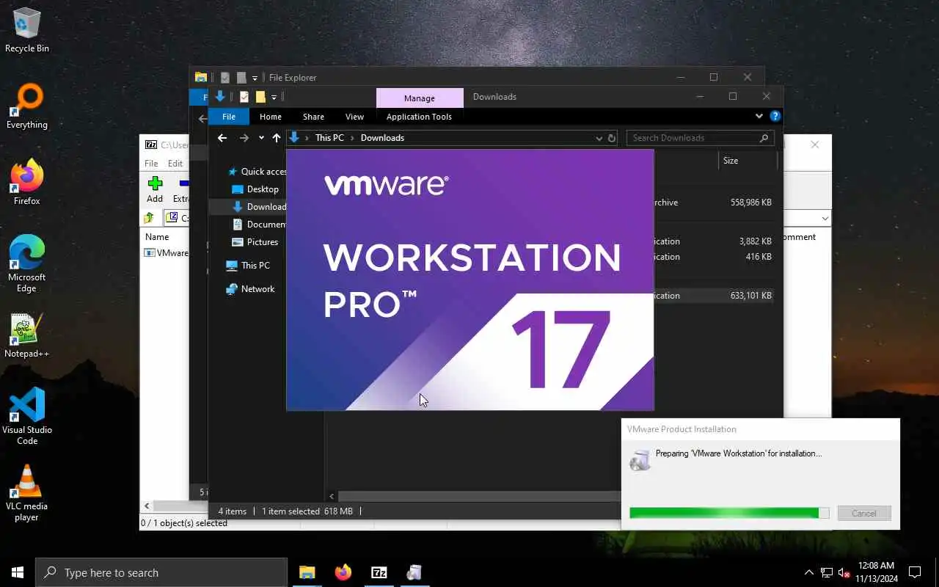Open the Manage contextual tab
The image size is (939, 587).
point(420,98)
